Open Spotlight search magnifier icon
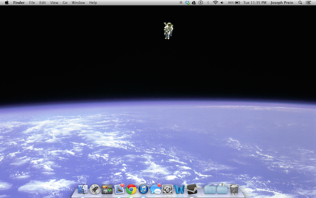The image size is (316, 198). click(300, 3)
